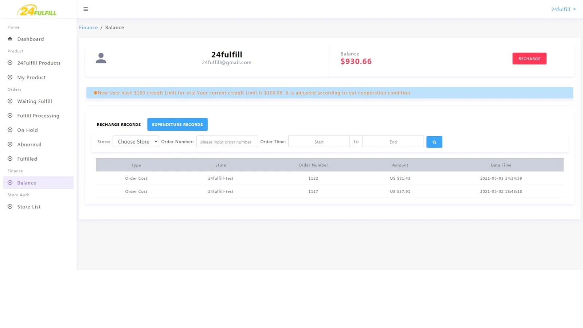The image size is (583, 328).
Task: Click the red Recharge button
Action: pos(529,59)
